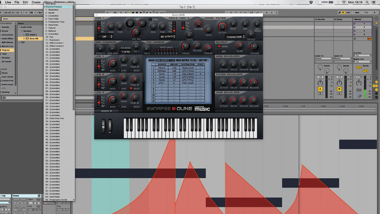Switch to the MAIN tab in Dune display
Image resolution: width=380 pixels, height=214 pixels.
pyautogui.click(x=151, y=60)
